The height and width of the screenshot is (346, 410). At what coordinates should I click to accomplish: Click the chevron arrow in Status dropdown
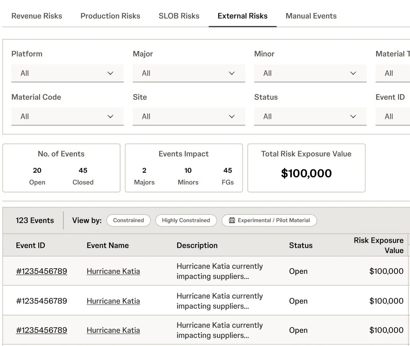(353, 116)
